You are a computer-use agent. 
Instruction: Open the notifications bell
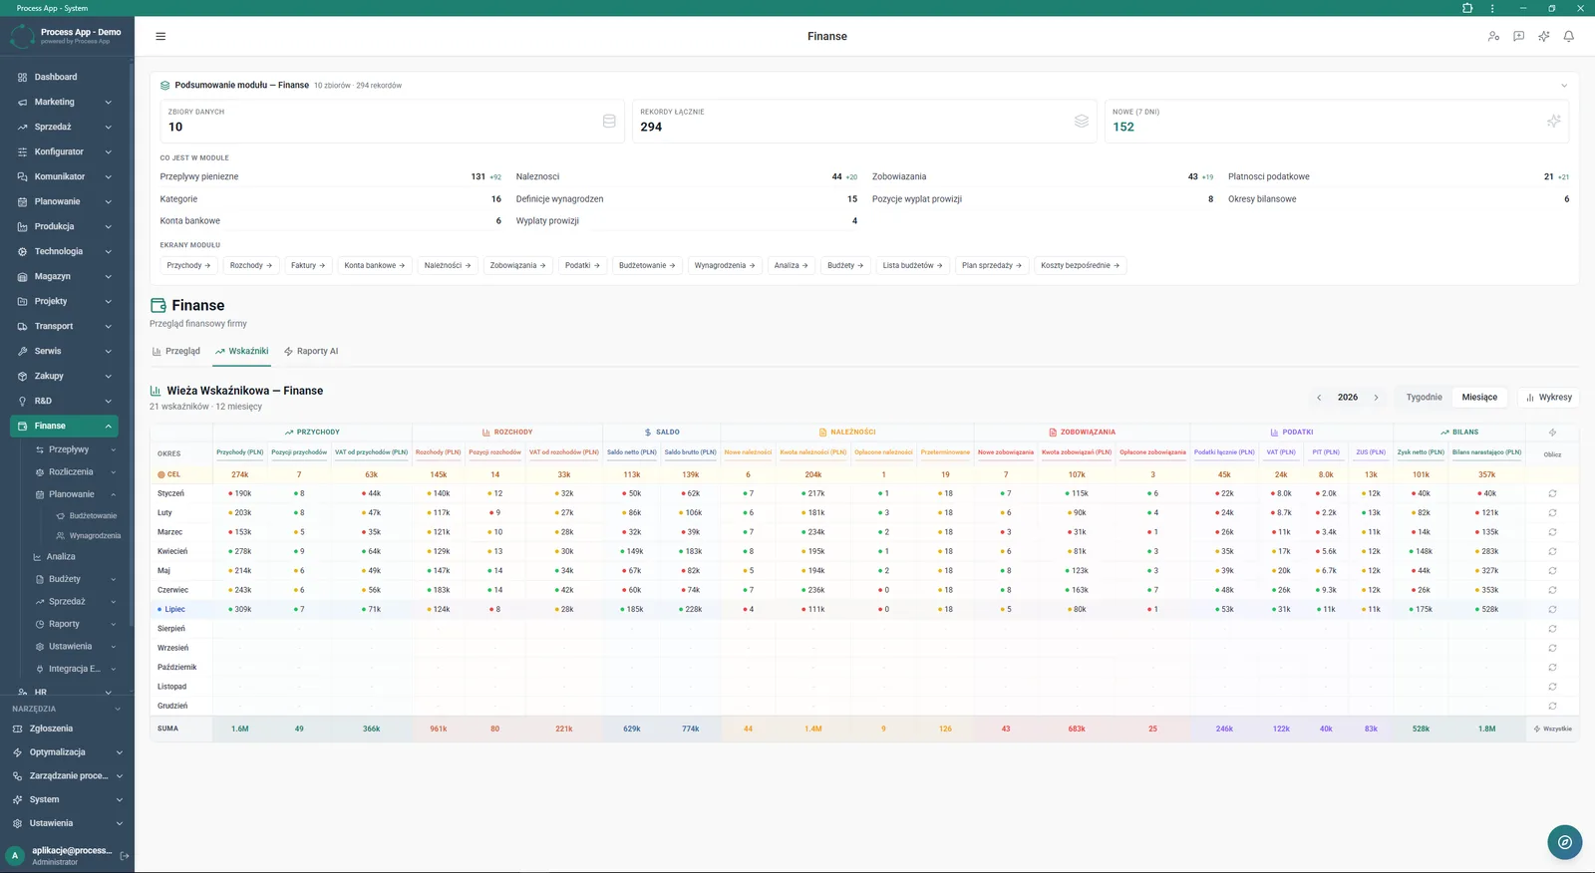[x=1569, y=36]
